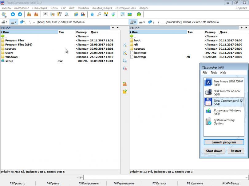Image resolution: width=249 pixels, height=186 pixels.
Task: Click the new folder icon between panels
Action: 125,92
